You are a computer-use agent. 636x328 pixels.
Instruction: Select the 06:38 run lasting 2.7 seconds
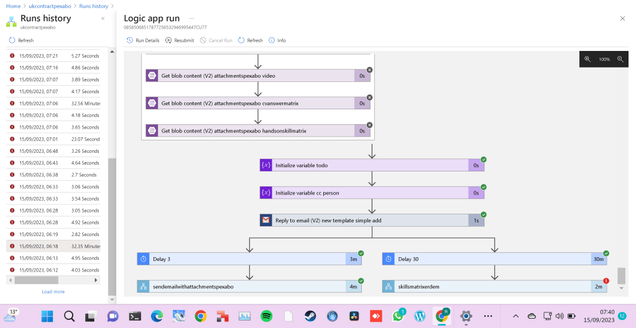[53, 175]
